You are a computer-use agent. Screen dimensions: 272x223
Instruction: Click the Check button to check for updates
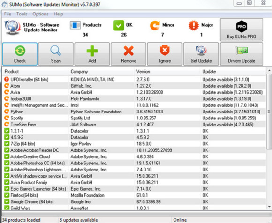pos(20,54)
